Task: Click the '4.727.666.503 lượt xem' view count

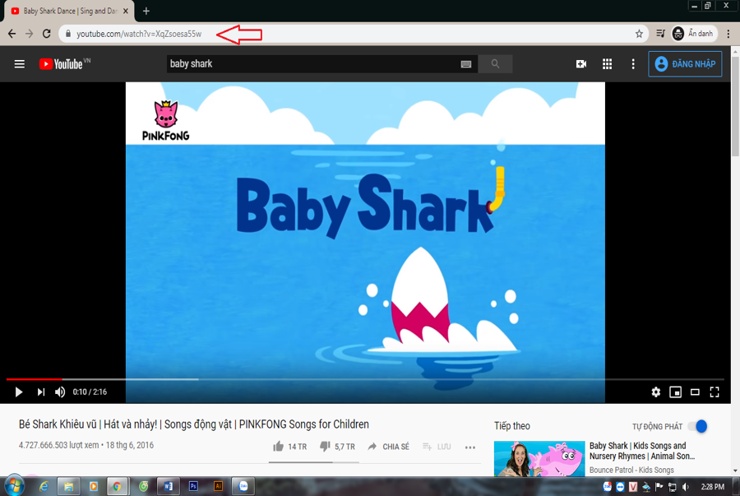Action: pos(59,445)
